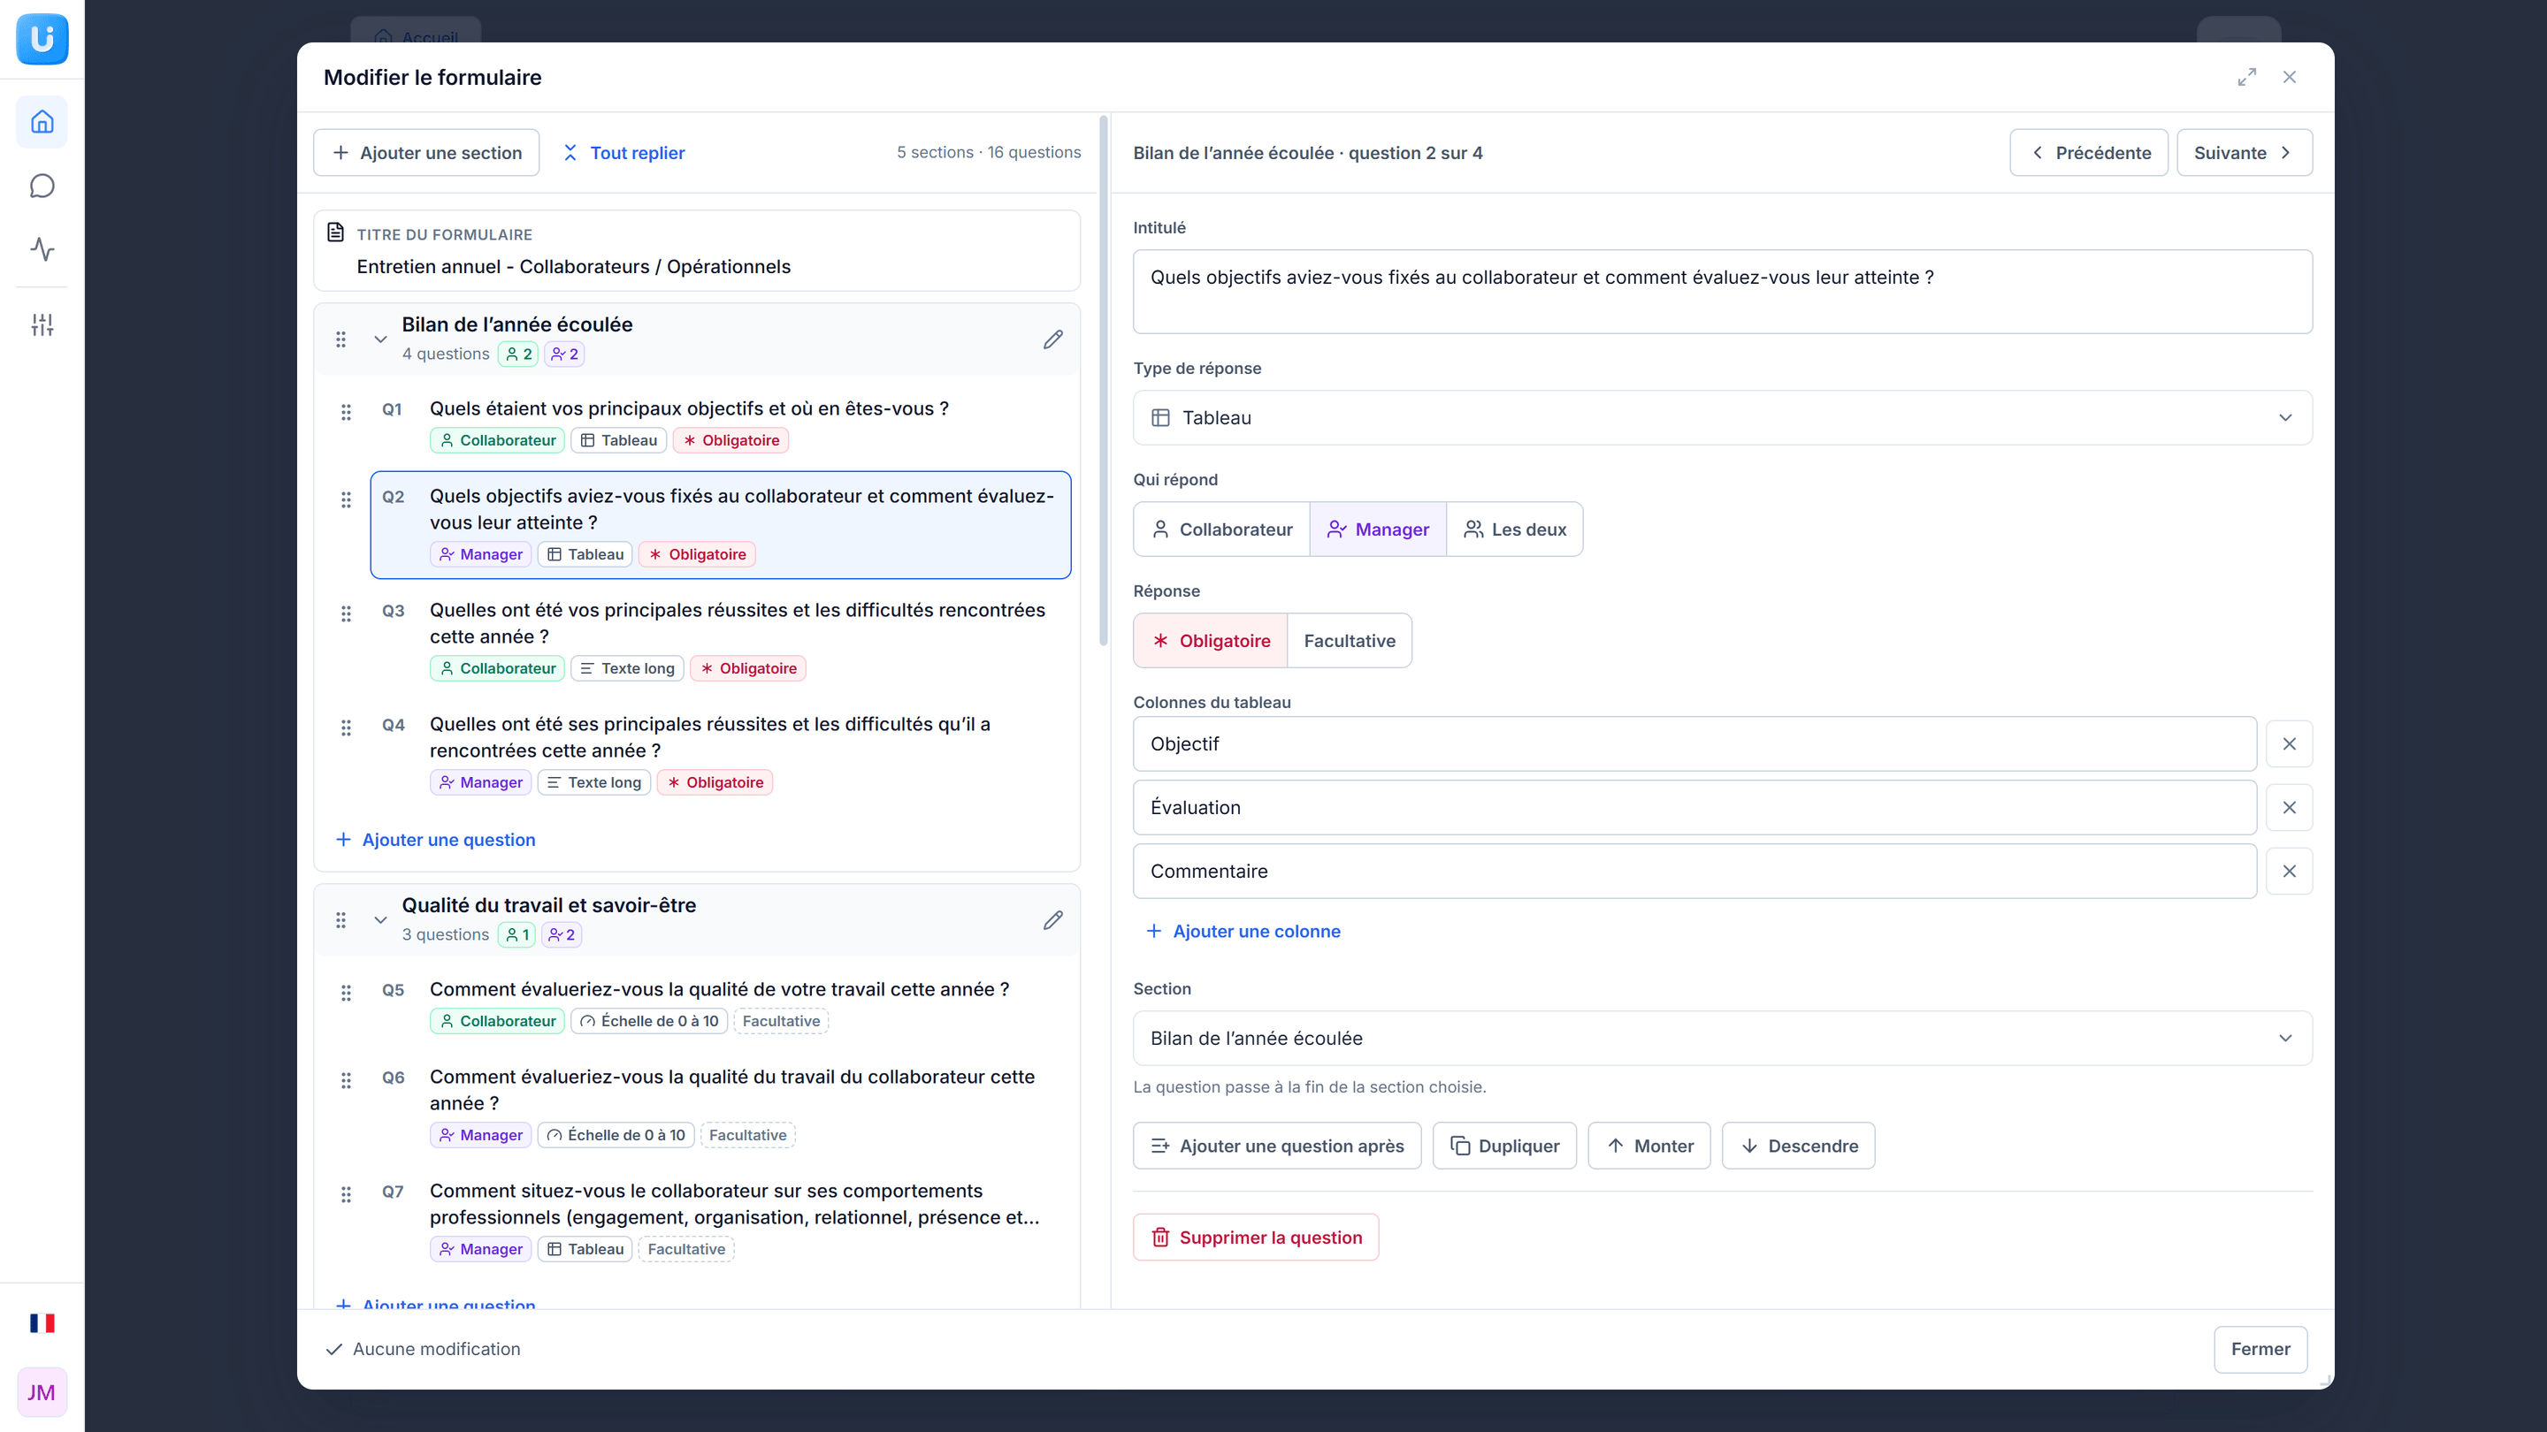
Task: Open the Type de réponse Tableau dropdown
Action: (x=1723, y=418)
